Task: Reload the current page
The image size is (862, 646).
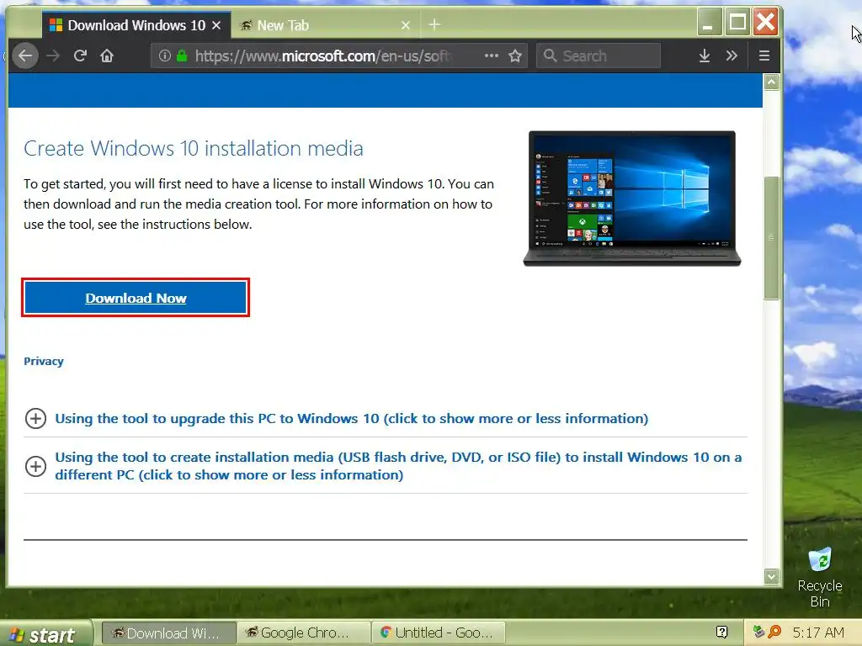Action: click(x=80, y=56)
